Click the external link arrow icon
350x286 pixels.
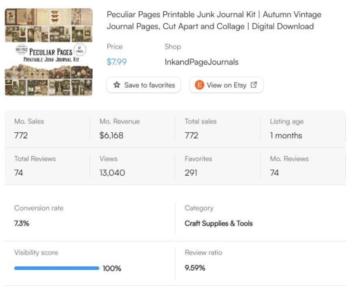[x=254, y=85]
